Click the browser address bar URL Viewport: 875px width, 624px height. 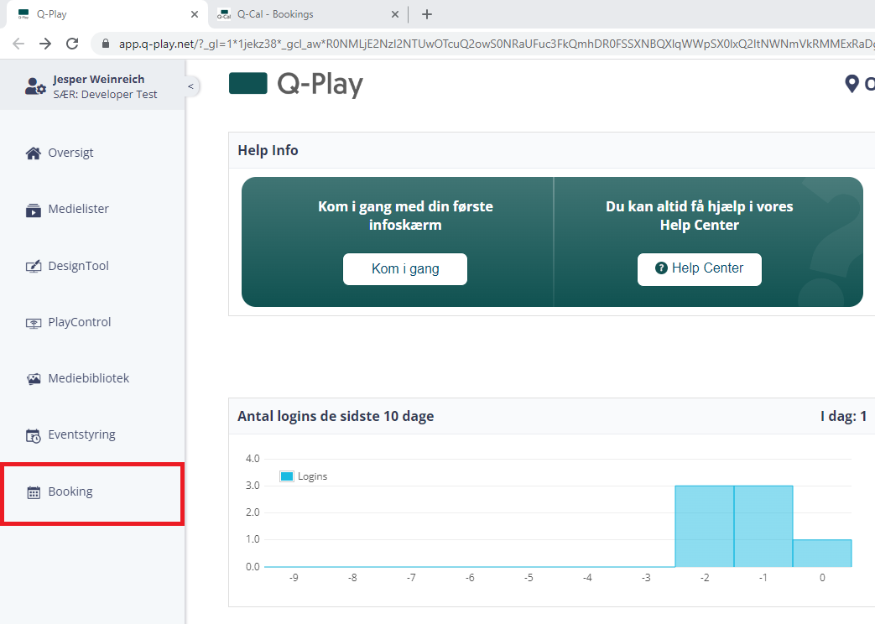pos(496,44)
